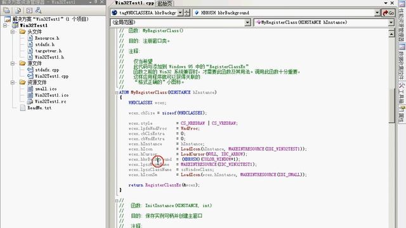Viewport: 406px width, 228px height.
Task: Click the 资源文件 folder icon
Action: coord(23,82)
